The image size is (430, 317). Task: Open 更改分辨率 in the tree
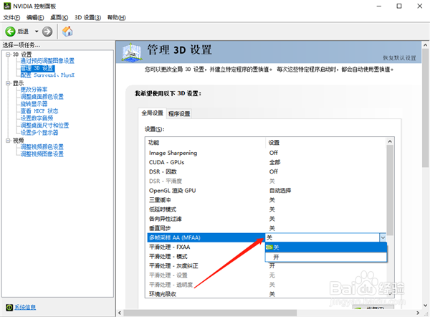34,90
